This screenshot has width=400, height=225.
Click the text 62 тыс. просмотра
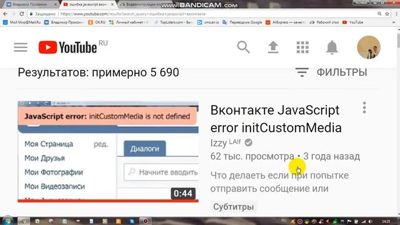tap(252, 156)
